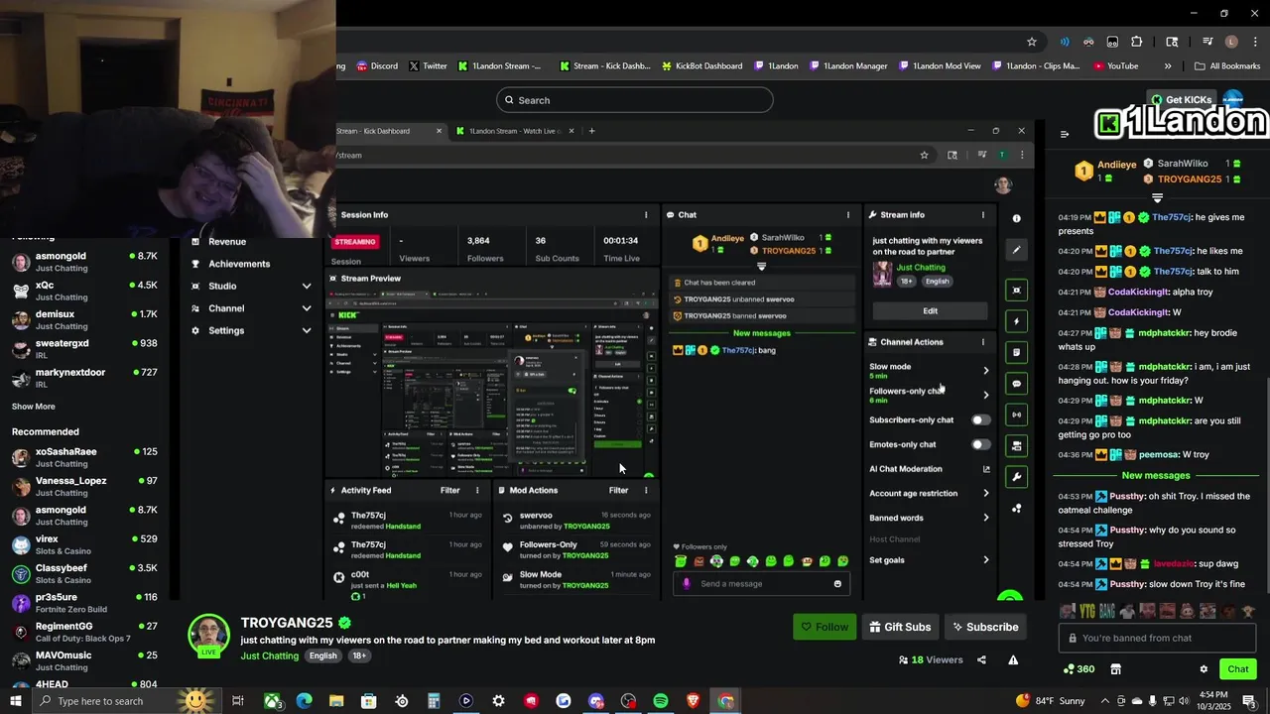The width and height of the screenshot is (1270, 714).
Task: Open the Kick shop icon below chat
Action: (1115, 669)
